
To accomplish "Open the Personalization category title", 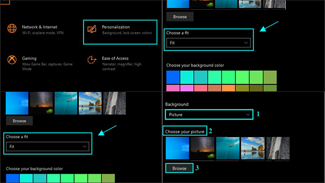I will [x=116, y=27].
